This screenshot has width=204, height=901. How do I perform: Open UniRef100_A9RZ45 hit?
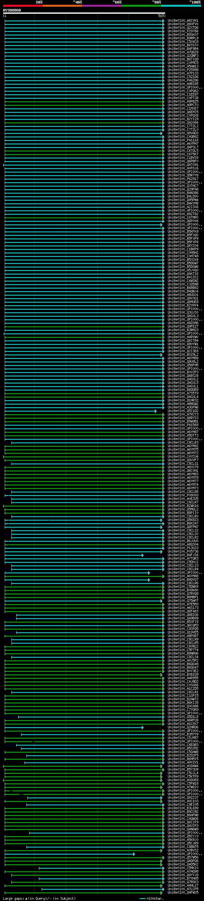coord(183,84)
